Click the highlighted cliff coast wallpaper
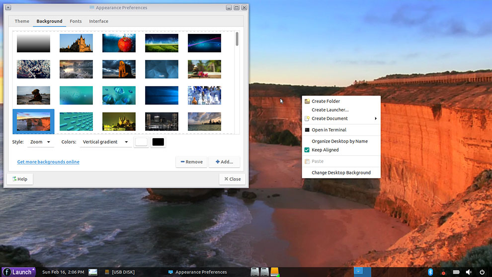Screen dimensions: 492x277 click(34, 121)
